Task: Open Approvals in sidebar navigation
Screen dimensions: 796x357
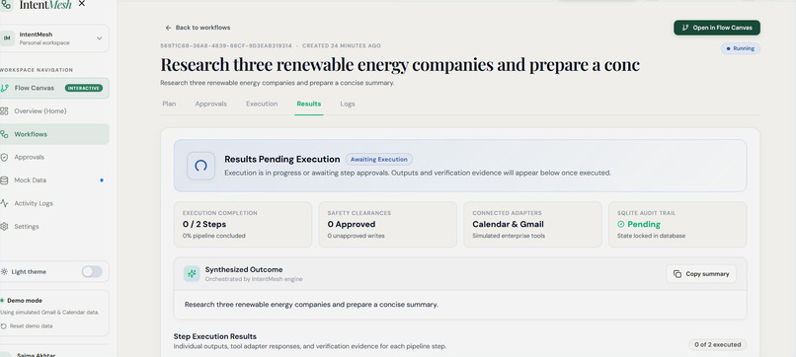Action: (x=53, y=157)
